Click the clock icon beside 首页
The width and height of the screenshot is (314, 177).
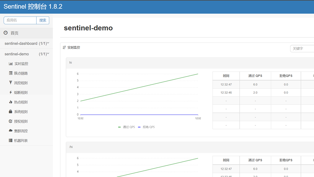point(5,33)
